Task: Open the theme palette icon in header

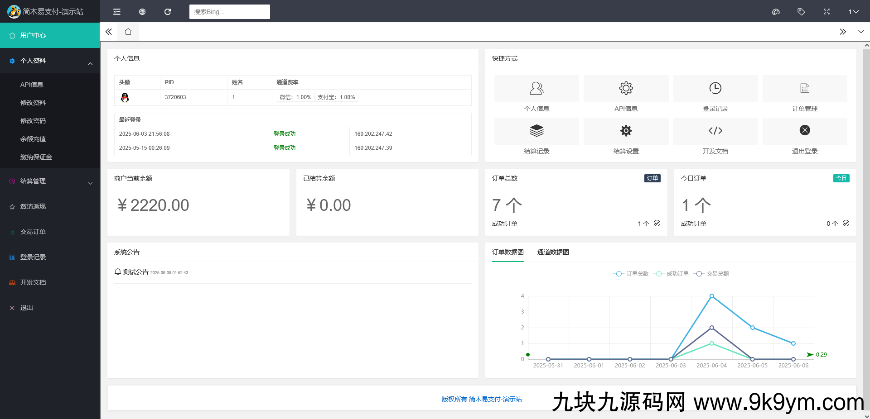Action: tap(776, 11)
